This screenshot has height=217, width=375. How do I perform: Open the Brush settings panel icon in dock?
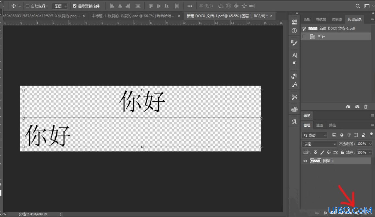tap(294, 43)
